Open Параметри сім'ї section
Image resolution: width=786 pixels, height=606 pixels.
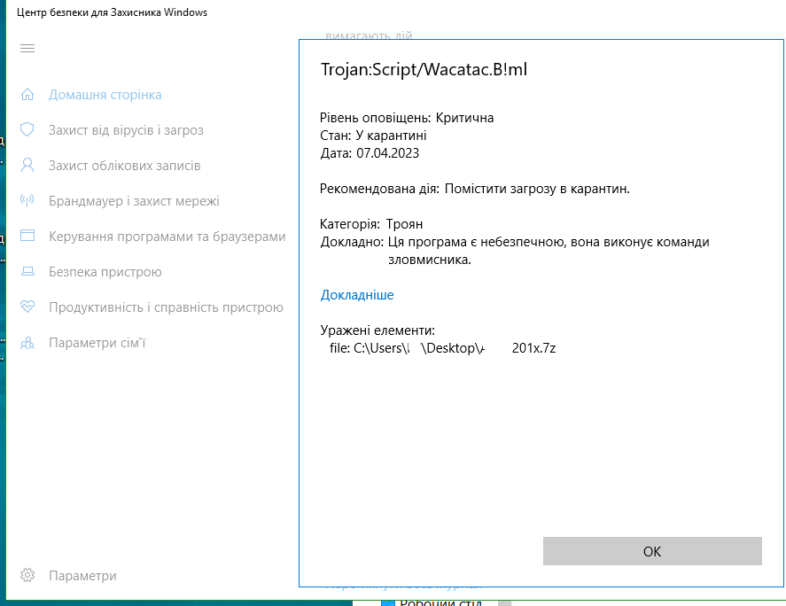point(97,343)
